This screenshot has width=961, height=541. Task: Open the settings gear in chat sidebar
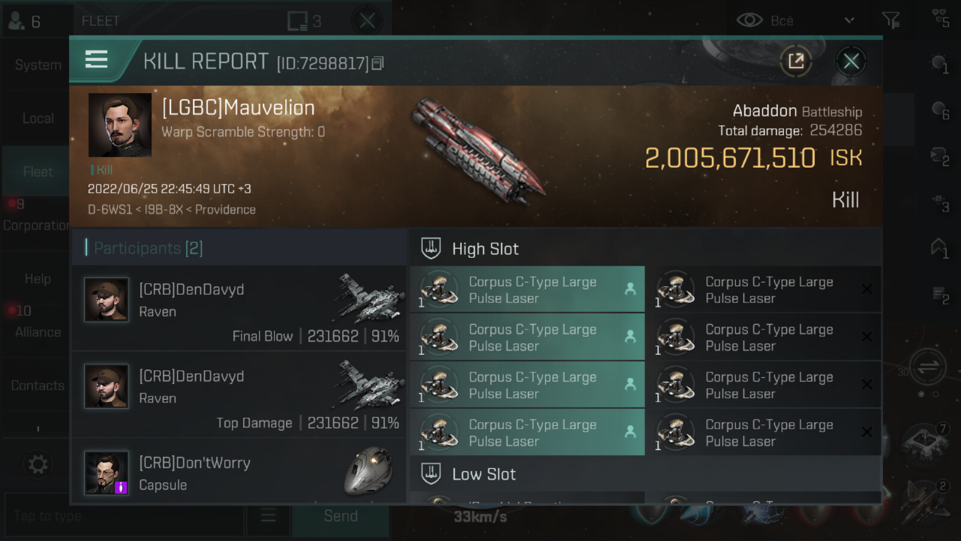tap(38, 464)
